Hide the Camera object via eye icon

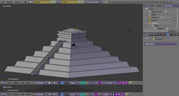pos(169,17)
